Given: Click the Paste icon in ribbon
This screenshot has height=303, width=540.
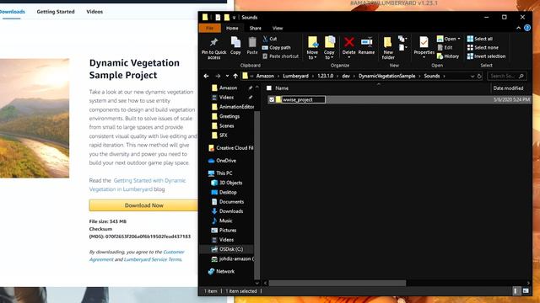Looking at the screenshot, I should [252, 43].
